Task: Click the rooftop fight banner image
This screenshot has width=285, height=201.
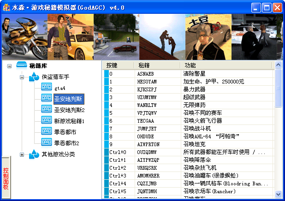Action: pos(162,37)
